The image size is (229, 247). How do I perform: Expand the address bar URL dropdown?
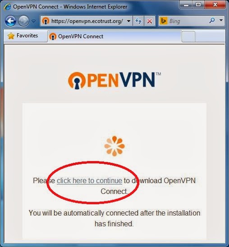(129, 21)
